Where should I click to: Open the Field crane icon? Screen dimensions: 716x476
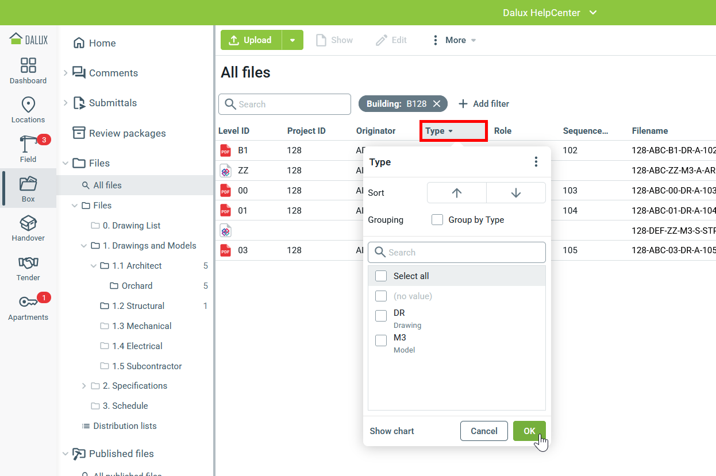[x=28, y=145]
